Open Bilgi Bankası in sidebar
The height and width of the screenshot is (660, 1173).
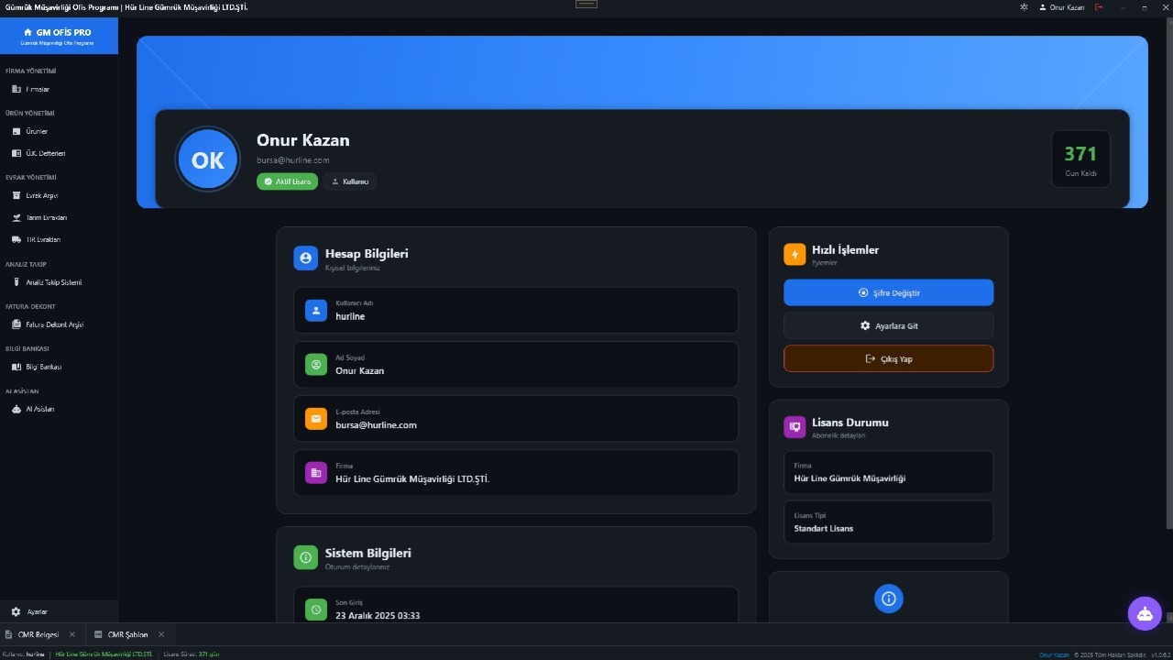(x=43, y=367)
